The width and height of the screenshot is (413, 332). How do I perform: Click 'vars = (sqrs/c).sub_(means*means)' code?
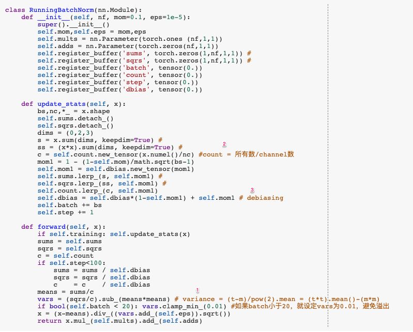point(104,299)
